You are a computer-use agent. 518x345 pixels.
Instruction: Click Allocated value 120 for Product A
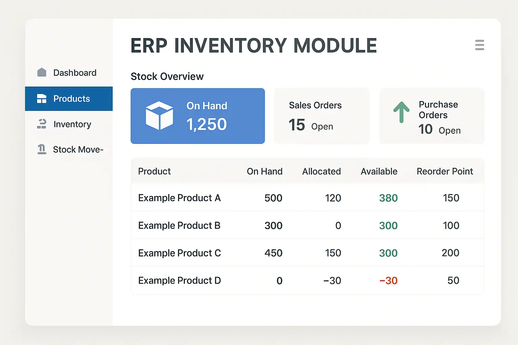pos(333,198)
